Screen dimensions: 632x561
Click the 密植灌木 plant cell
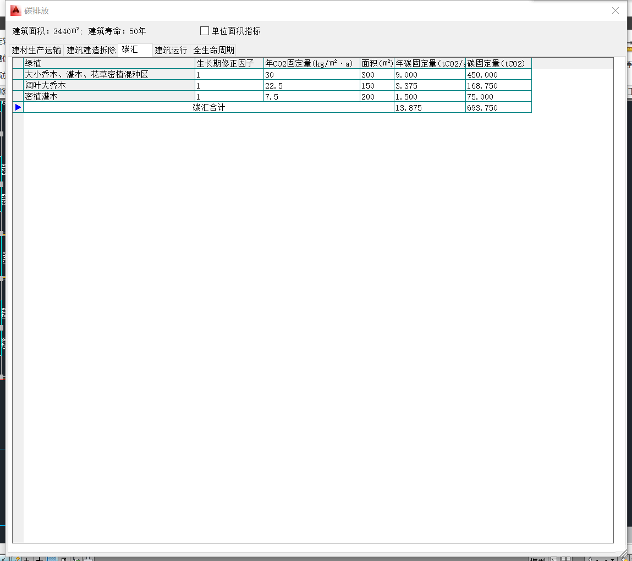109,97
